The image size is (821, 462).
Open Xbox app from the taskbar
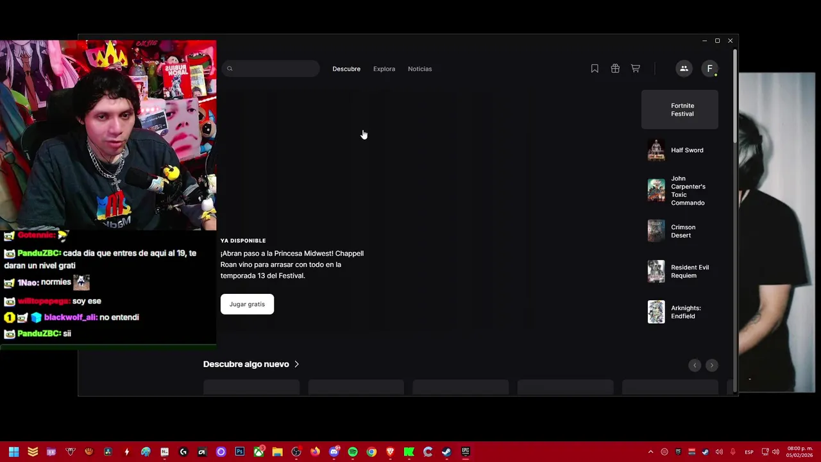(258, 452)
